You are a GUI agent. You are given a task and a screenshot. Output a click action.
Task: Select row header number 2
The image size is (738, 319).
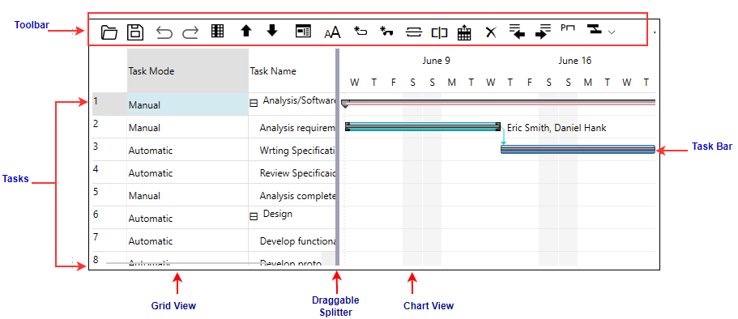tap(109, 127)
